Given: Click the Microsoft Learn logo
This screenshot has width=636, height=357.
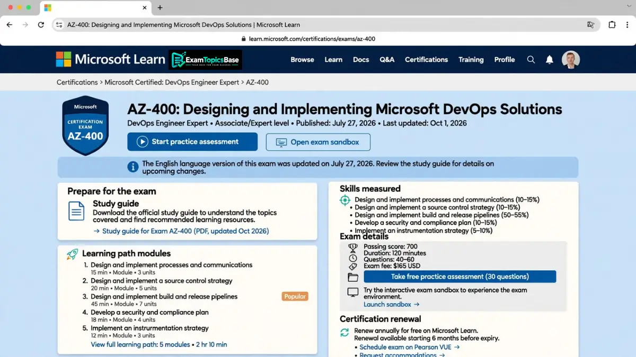Looking at the screenshot, I should [x=111, y=59].
